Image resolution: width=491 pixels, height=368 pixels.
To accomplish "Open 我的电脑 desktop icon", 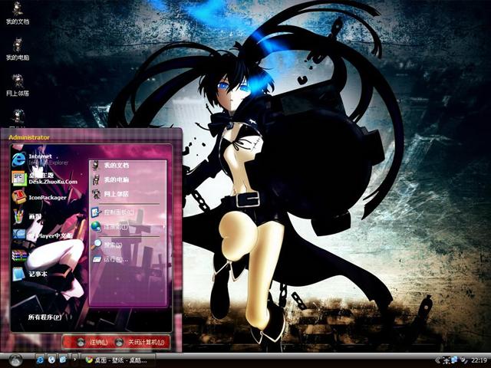I will [17, 49].
